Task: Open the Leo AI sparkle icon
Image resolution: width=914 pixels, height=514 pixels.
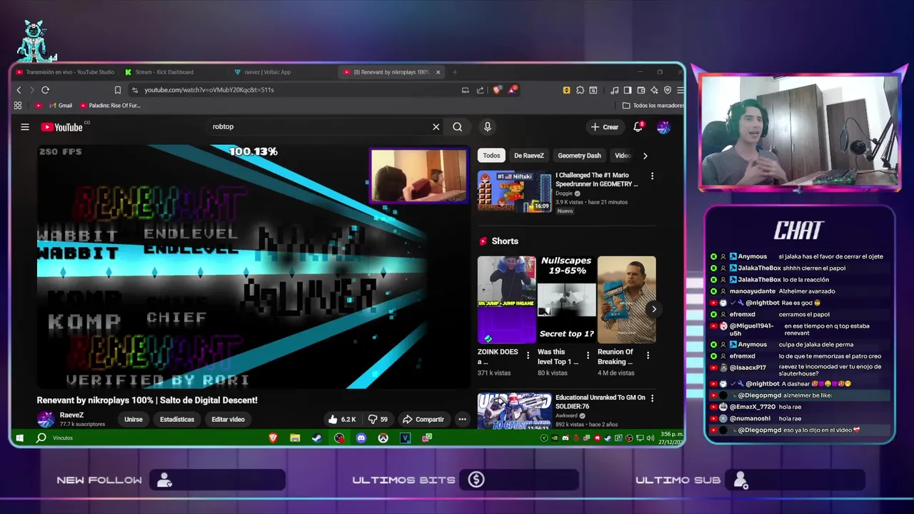Action: [x=654, y=90]
